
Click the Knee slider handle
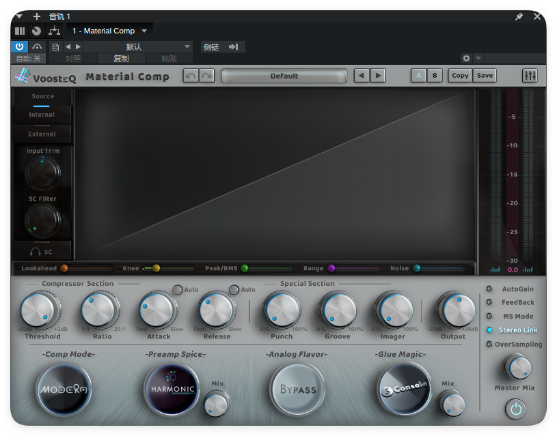click(156, 268)
